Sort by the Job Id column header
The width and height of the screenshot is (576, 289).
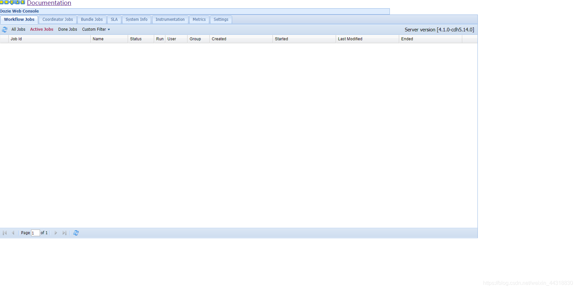[x=50, y=39]
